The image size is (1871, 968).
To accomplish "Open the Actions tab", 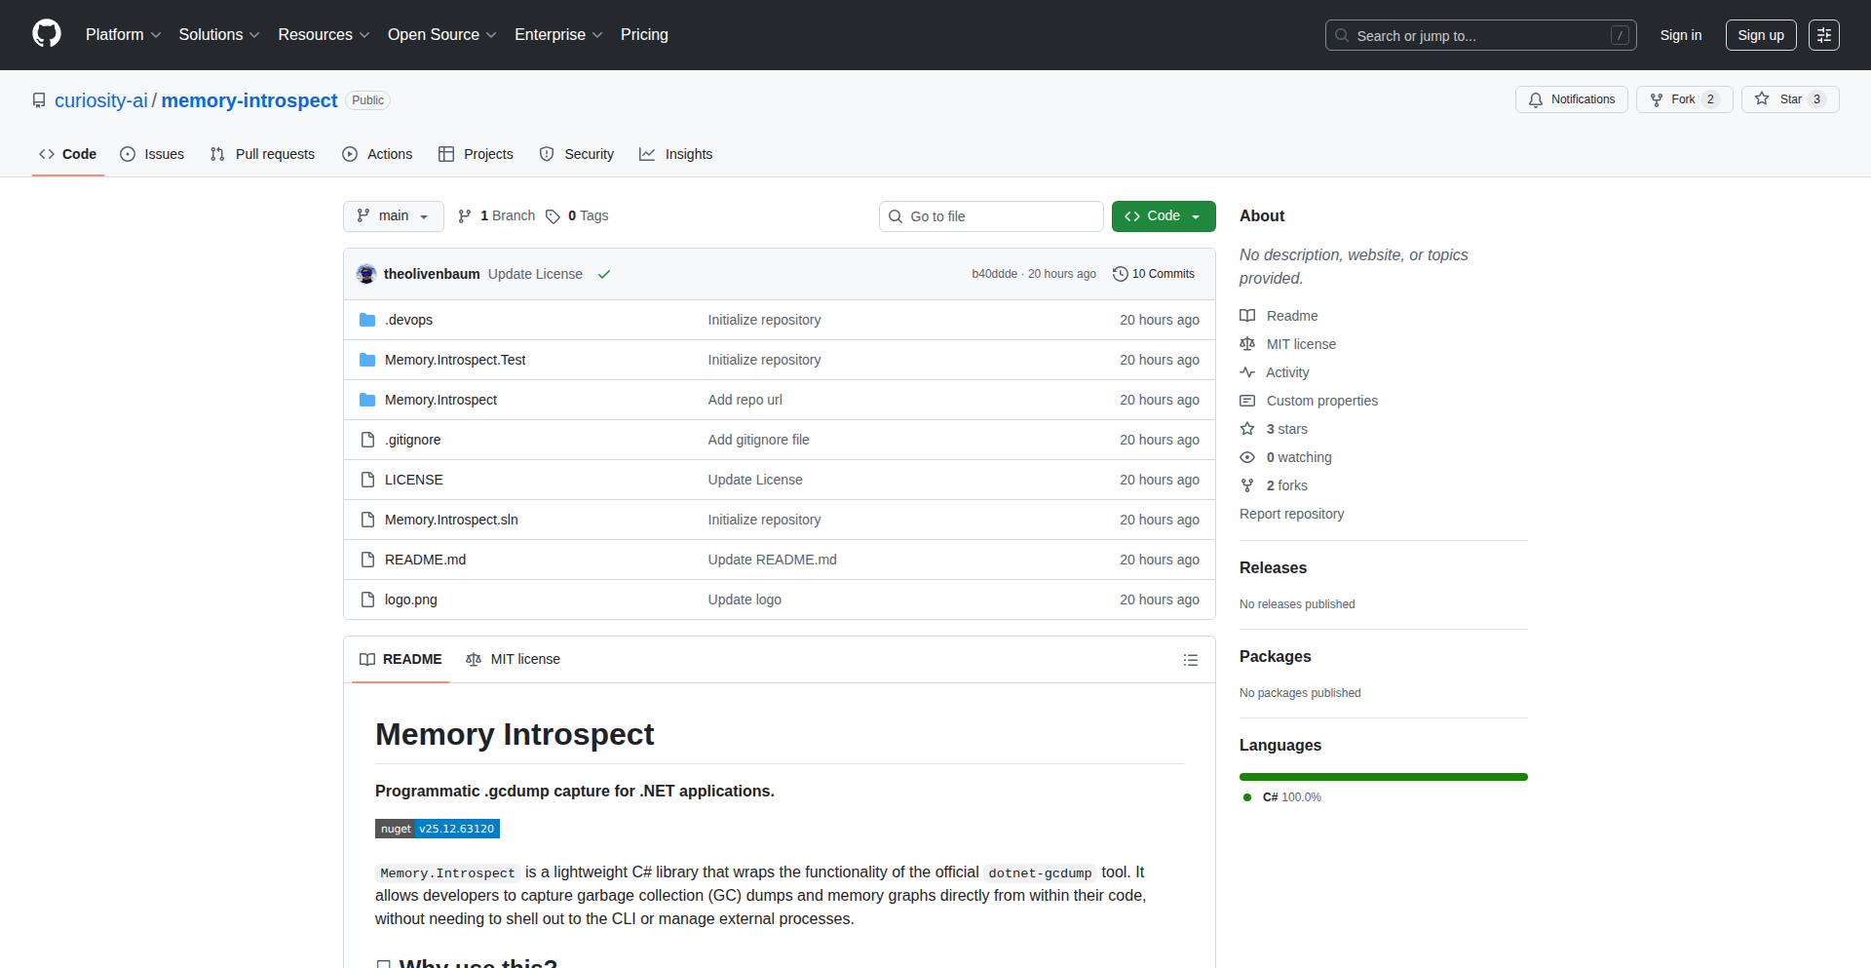I will pyautogui.click(x=377, y=154).
